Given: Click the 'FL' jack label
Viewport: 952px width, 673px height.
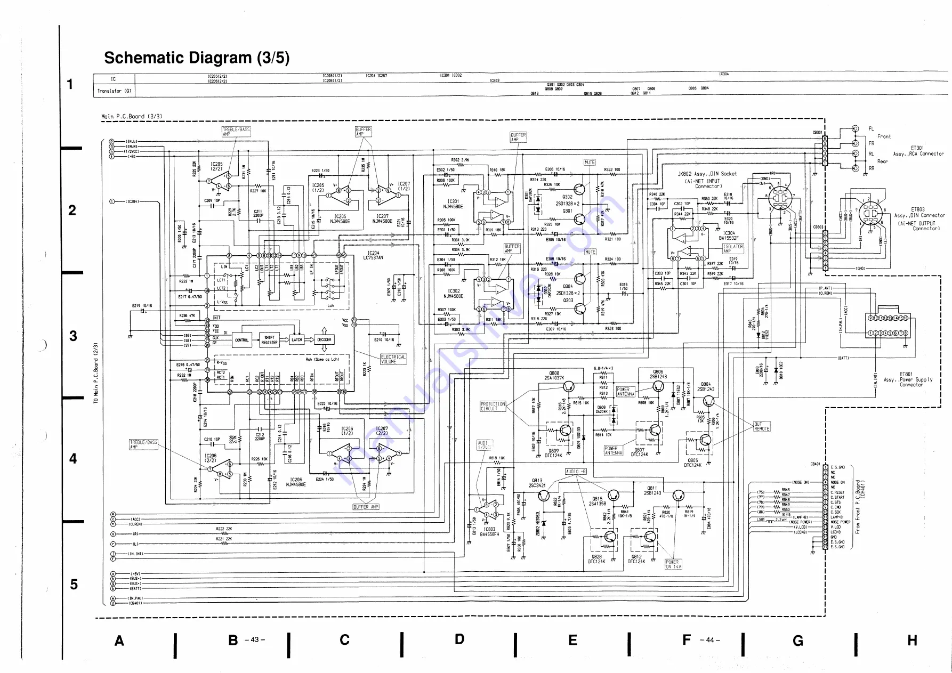Looking at the screenshot, I should 872,129.
